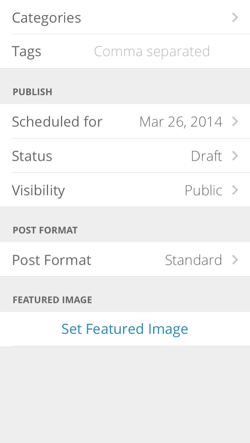Viewport: 250px width, 443px height.
Task: Tap the Set Featured Image link
Action: coord(125,329)
